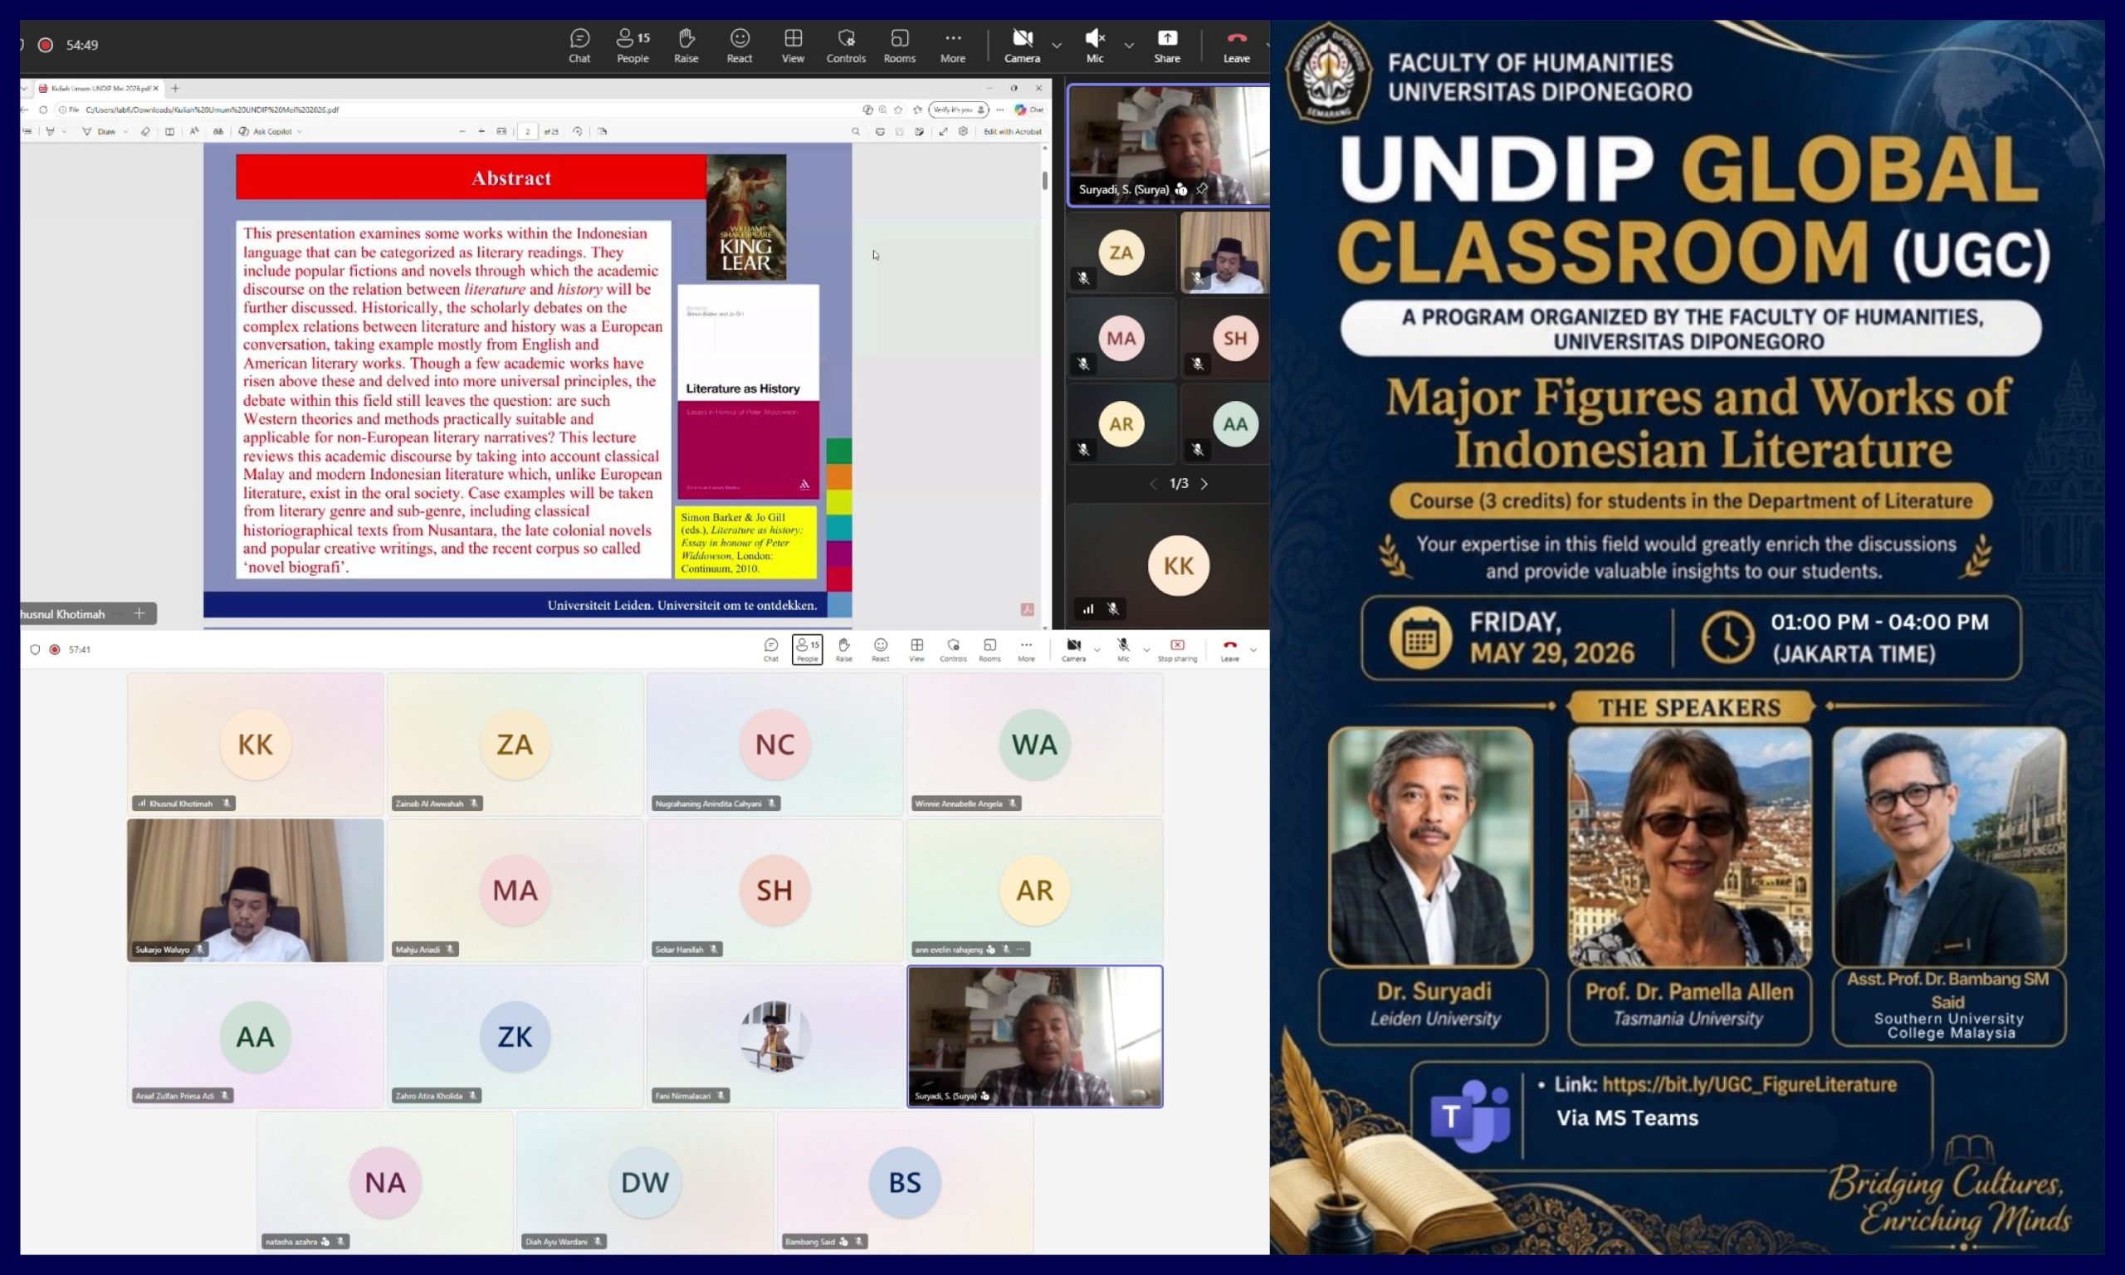The image size is (2125, 1275).
Task: Click shield icon beside the 57:41 timer
Action: coord(35,649)
